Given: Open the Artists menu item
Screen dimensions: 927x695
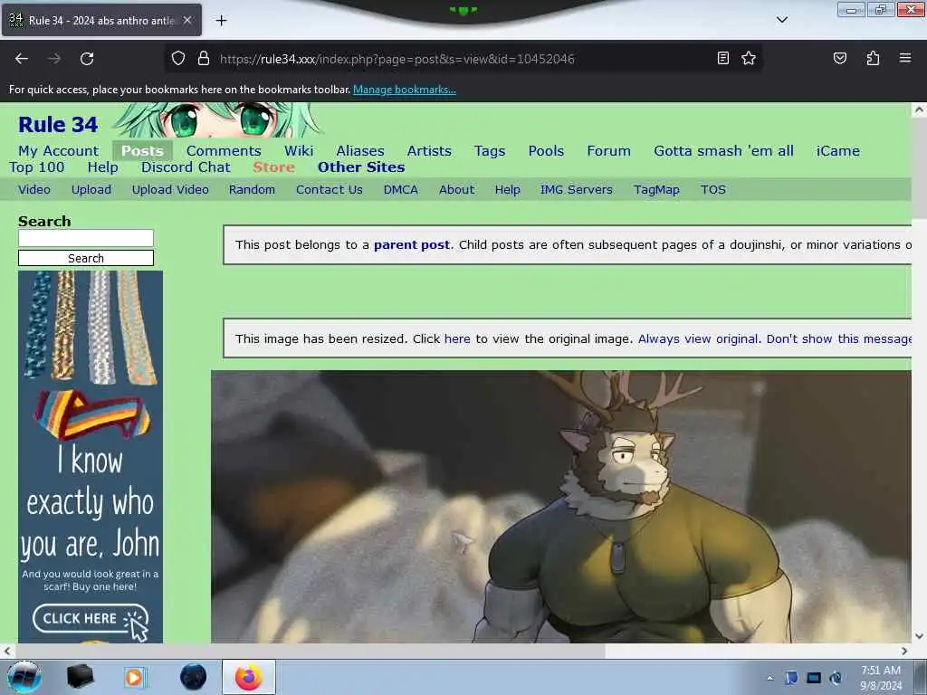Looking at the screenshot, I should click(x=429, y=151).
